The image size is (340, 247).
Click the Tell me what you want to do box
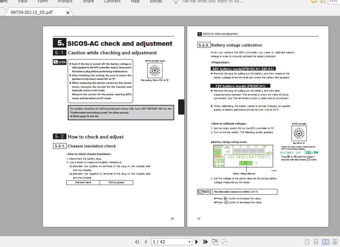(x=212, y=1)
